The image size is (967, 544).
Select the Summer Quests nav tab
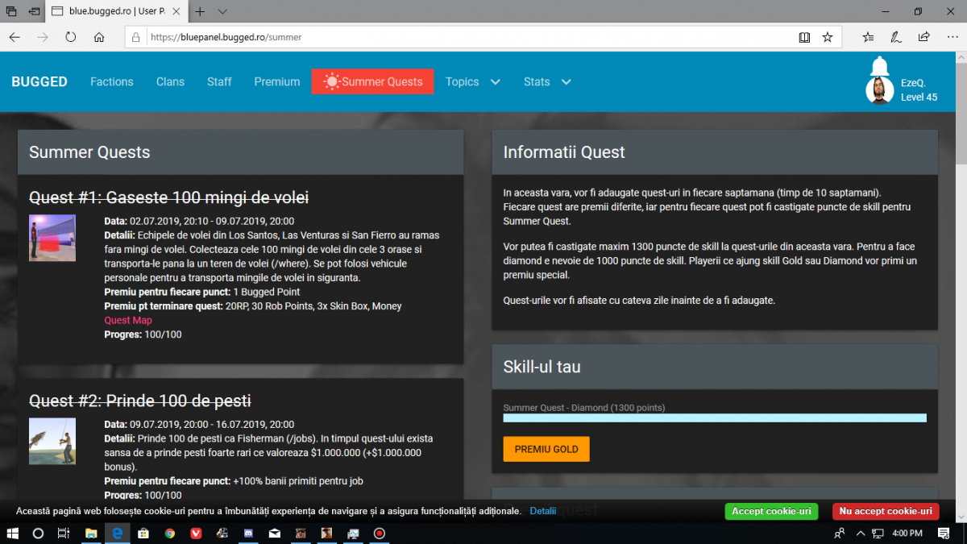click(x=372, y=81)
